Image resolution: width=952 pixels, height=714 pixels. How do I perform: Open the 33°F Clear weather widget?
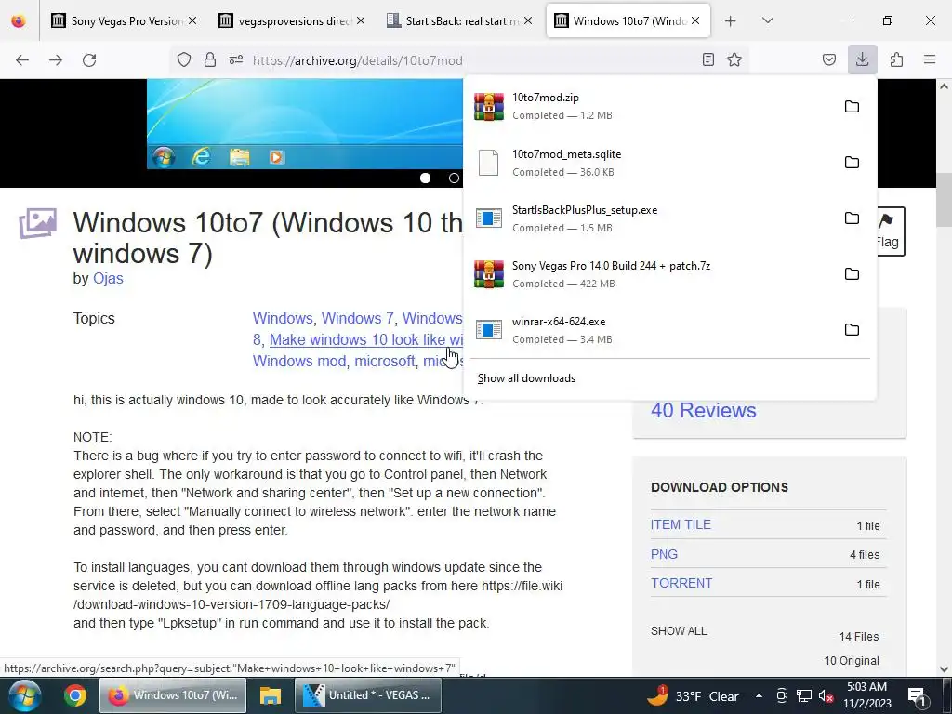(692, 695)
